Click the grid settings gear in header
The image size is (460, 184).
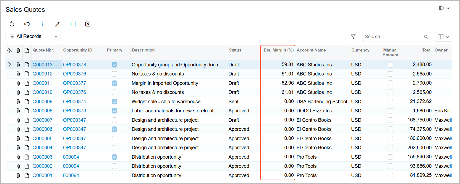click(10, 50)
